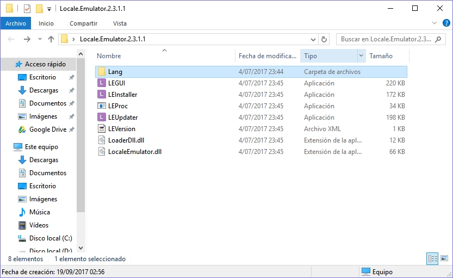The height and width of the screenshot is (278, 453).
Task: Click the search magnifier icon
Action: [438, 39]
